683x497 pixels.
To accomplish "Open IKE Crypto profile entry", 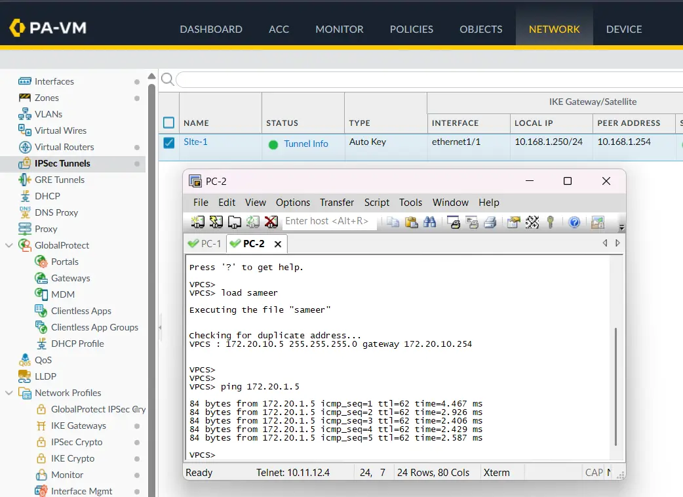I will pos(72,459).
